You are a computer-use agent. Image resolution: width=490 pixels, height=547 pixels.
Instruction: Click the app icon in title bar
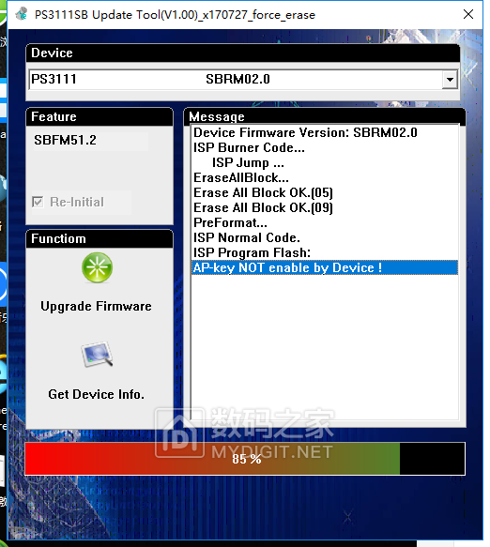point(22,14)
